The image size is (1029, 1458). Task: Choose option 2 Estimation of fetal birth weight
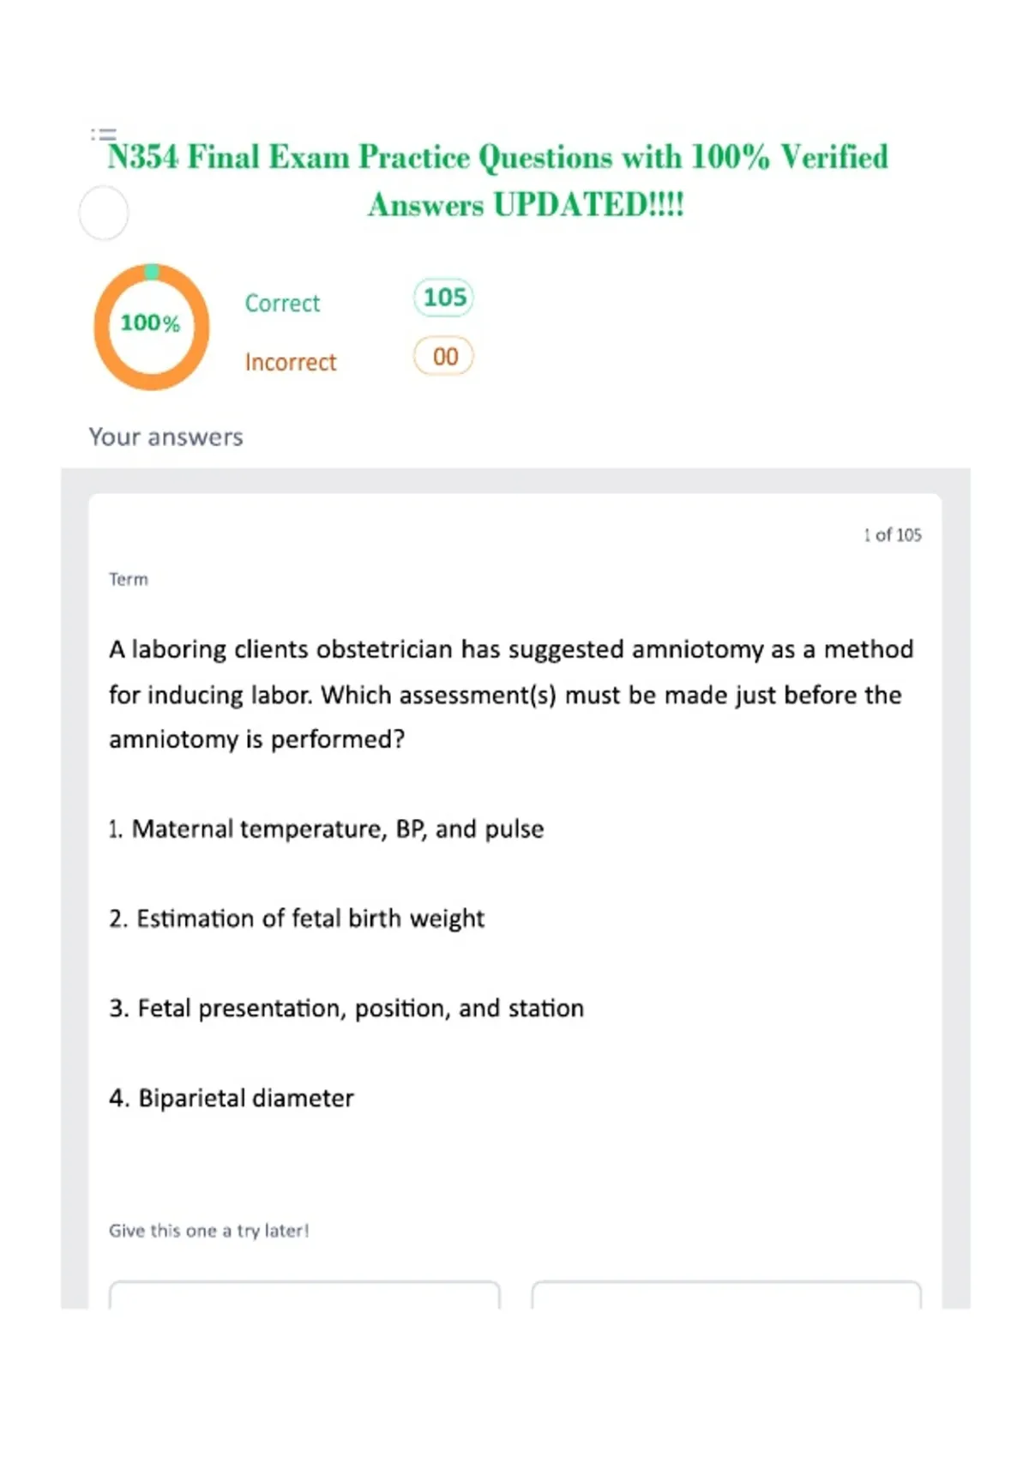click(297, 919)
